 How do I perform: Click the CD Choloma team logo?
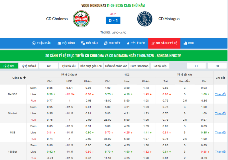coord(82,19)
